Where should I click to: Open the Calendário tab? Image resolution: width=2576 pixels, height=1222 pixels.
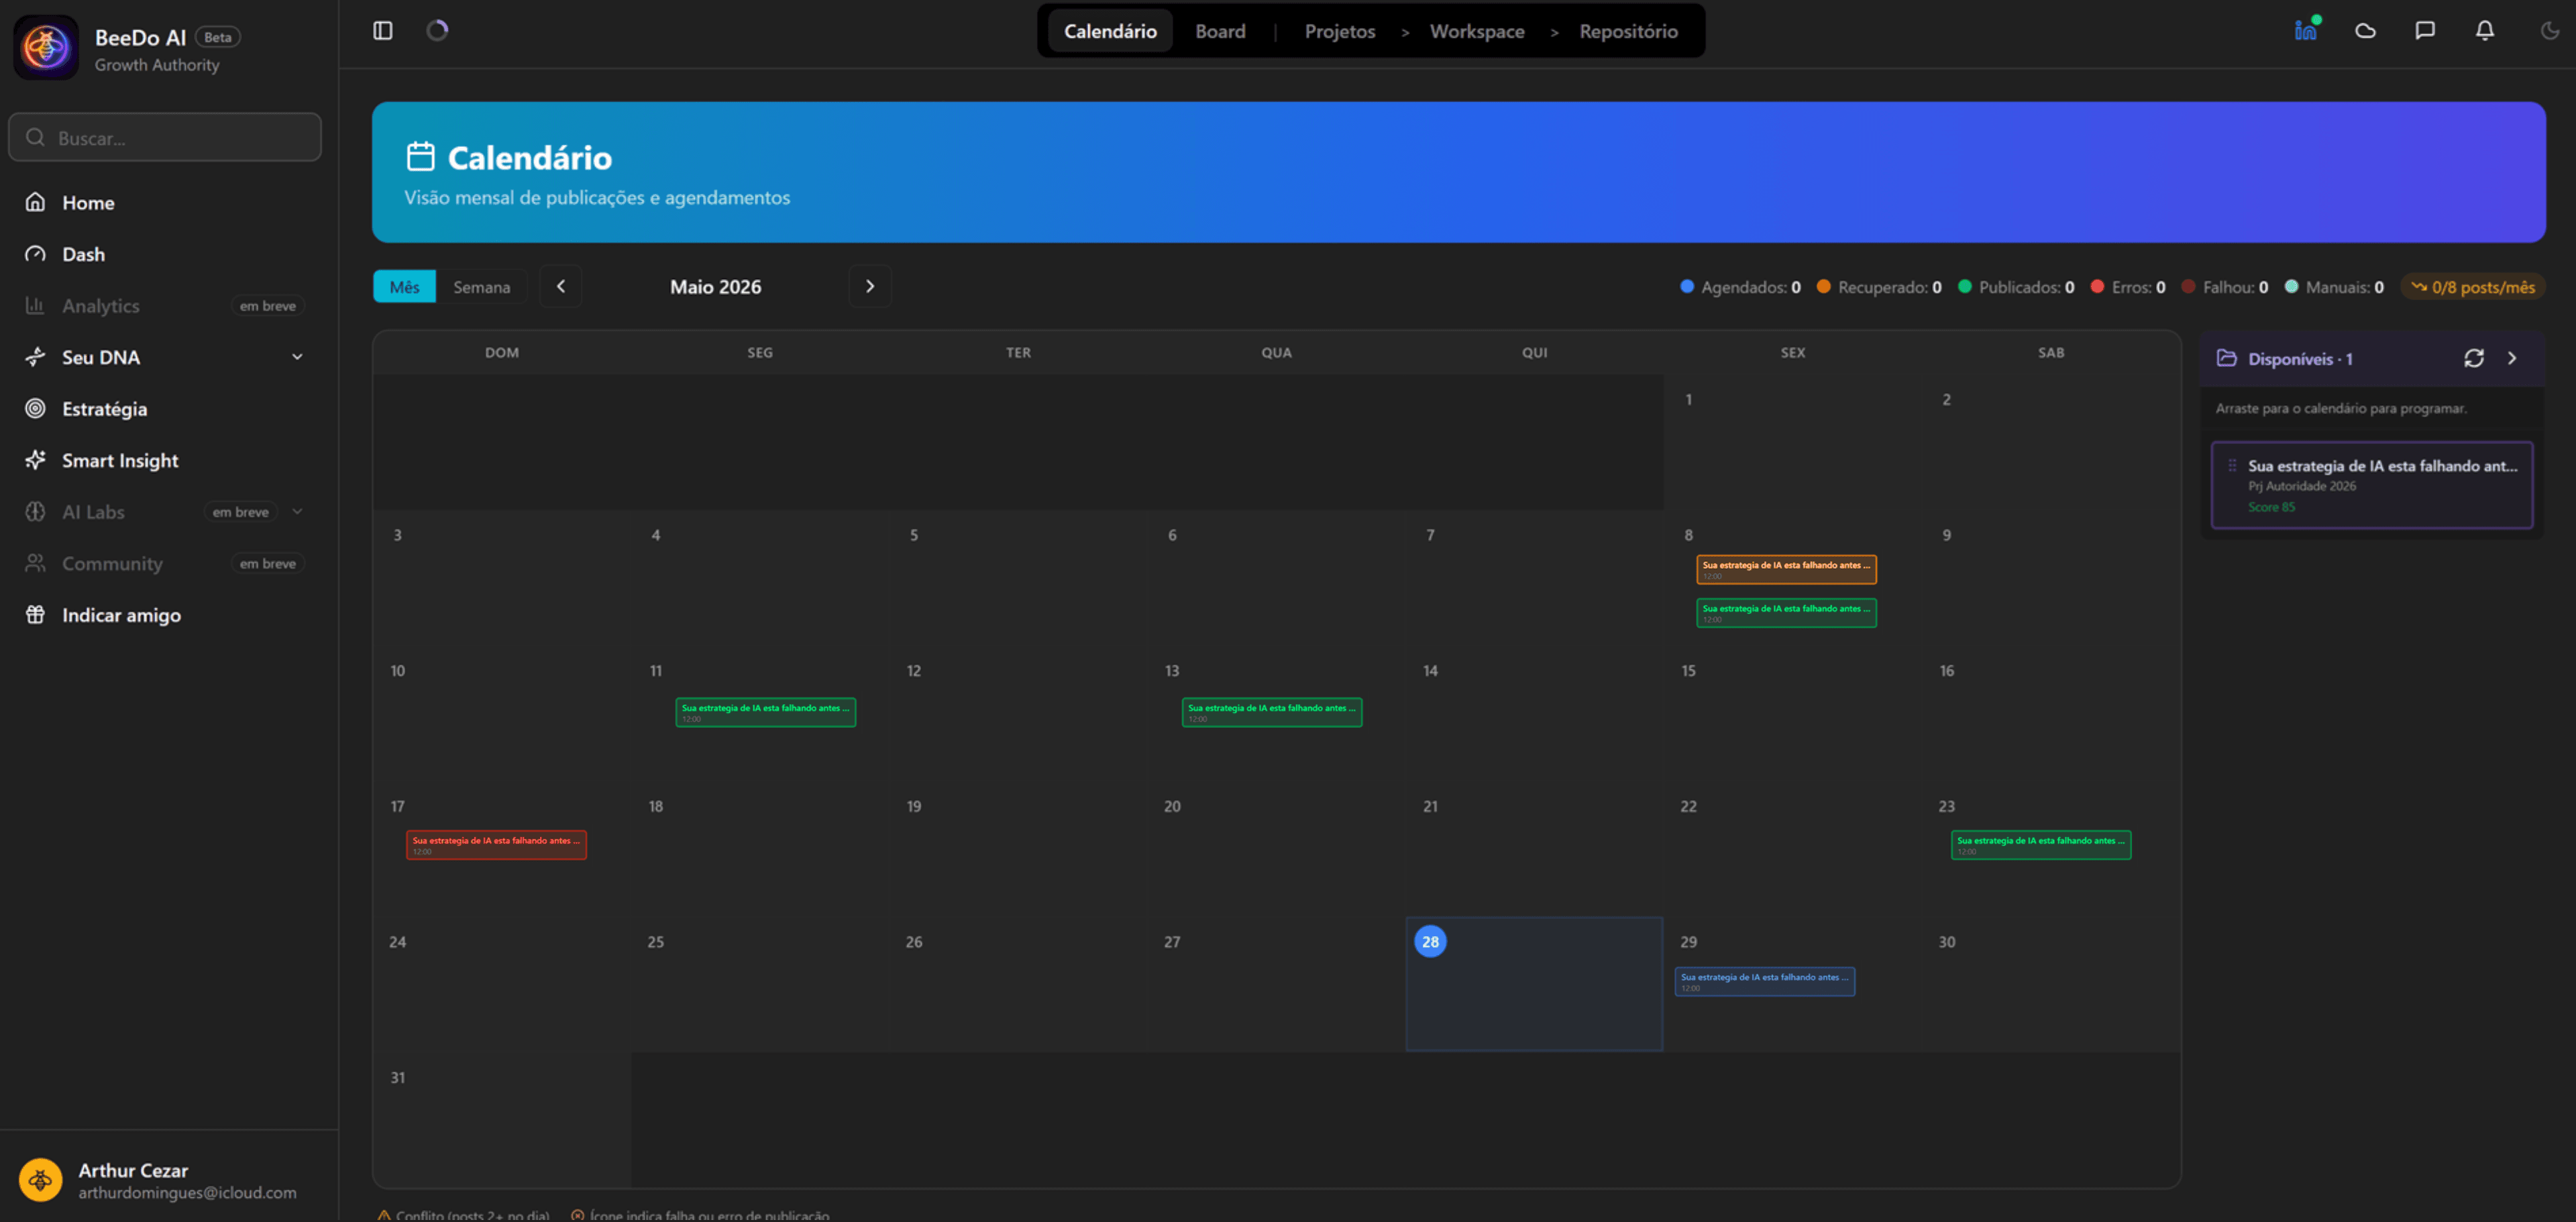(1110, 31)
